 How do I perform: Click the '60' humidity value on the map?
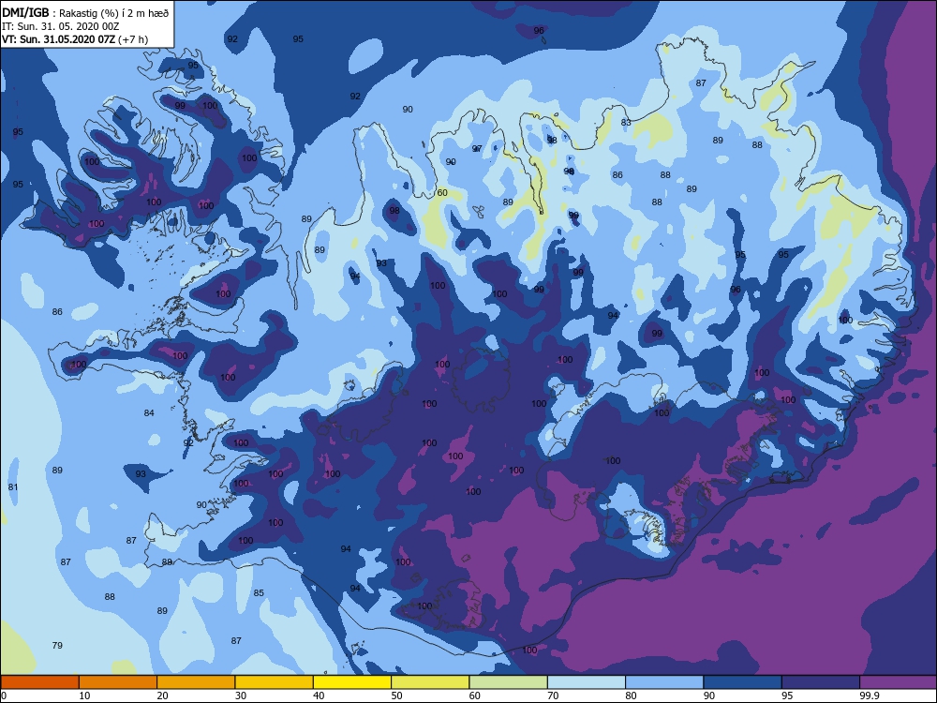click(442, 192)
